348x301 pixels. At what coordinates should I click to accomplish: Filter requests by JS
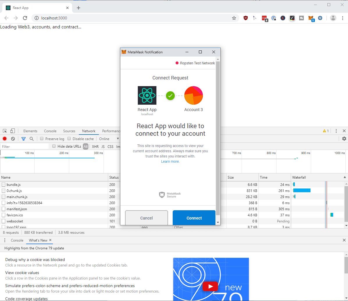click(103, 146)
